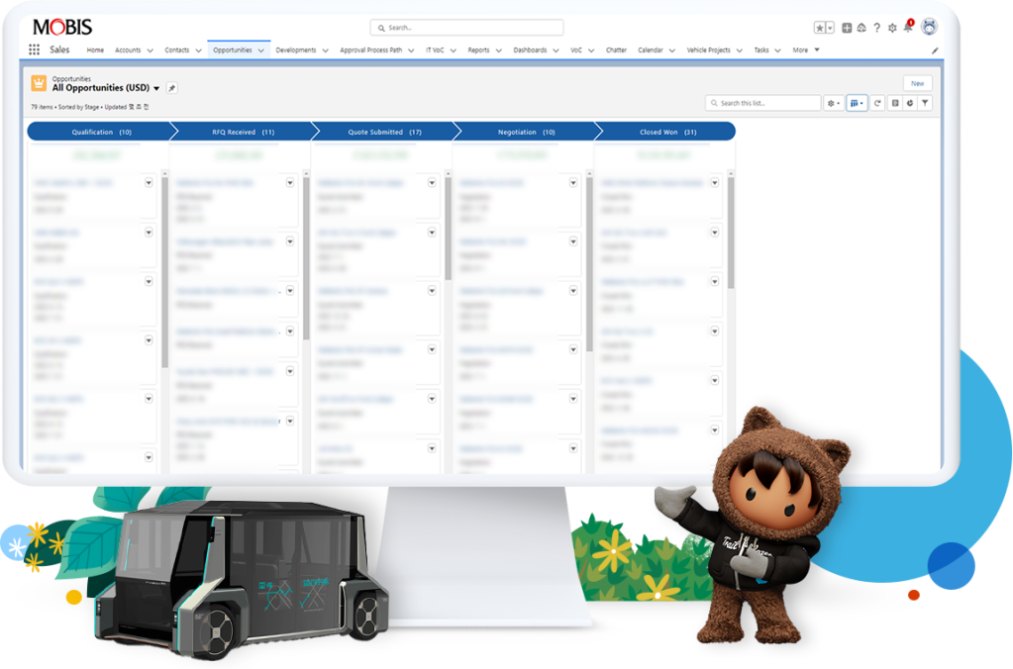Click the Help question mark icon
Image resolution: width=1013 pixels, height=669 pixels.
tap(876, 28)
